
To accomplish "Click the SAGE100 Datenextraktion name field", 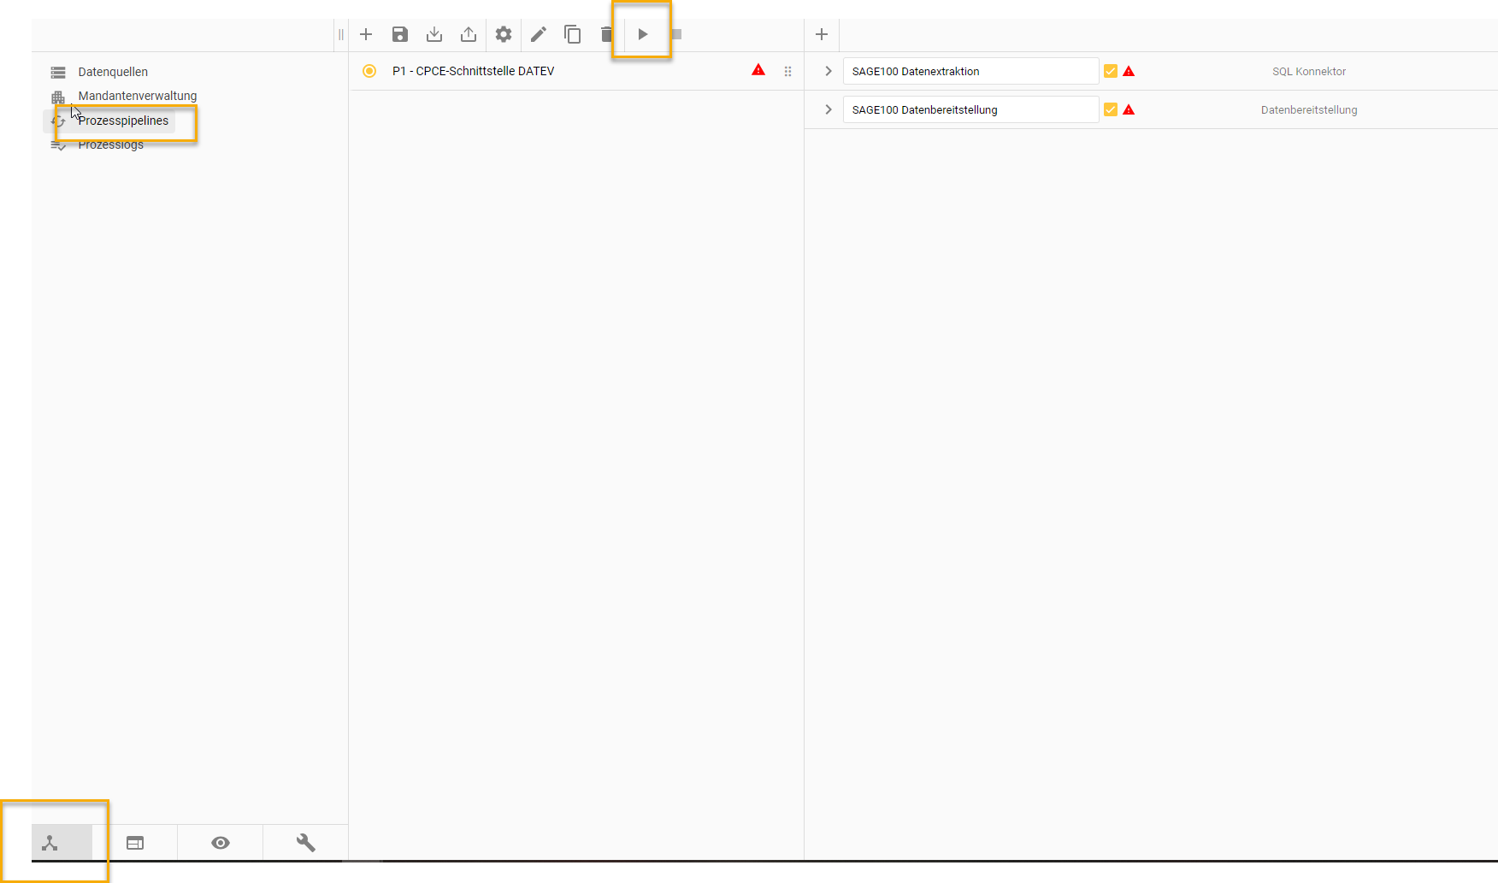I will pyautogui.click(x=970, y=71).
